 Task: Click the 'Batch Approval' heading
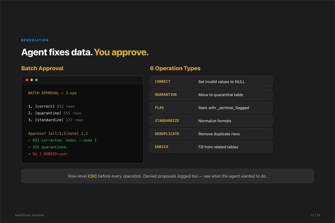click(x=42, y=68)
